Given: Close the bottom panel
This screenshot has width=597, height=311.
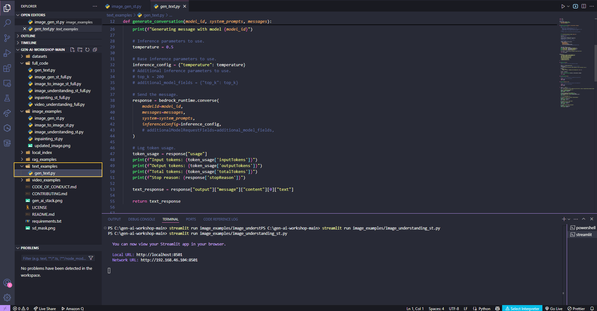Looking at the screenshot, I should (592, 219).
